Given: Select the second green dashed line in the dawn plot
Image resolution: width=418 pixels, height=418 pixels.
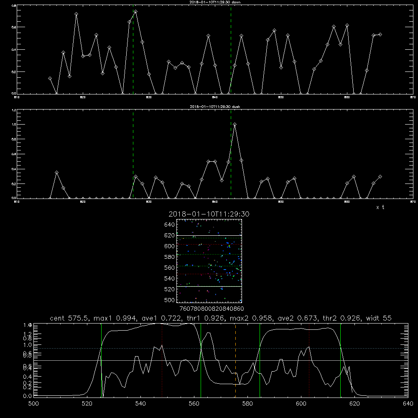Looking at the screenshot, I should point(231,49).
